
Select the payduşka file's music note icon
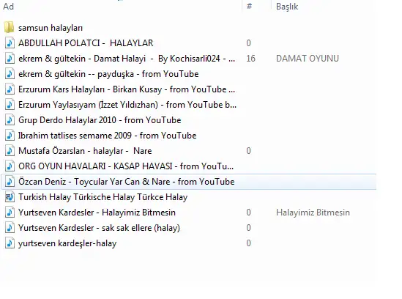point(10,74)
